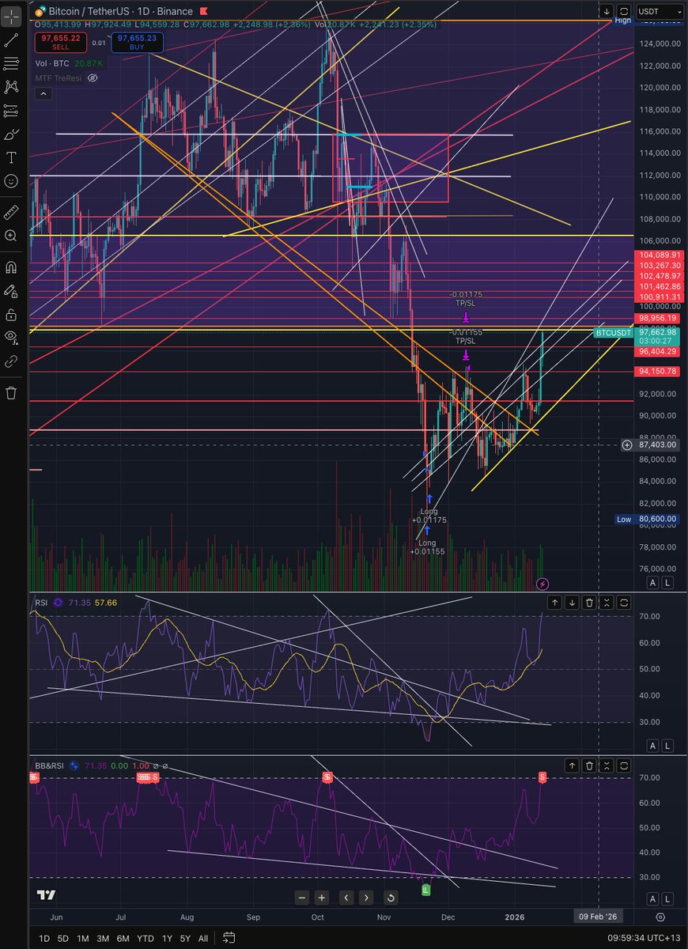Viewport: 688px width, 949px height.
Task: Open the chart patterns tool
Action: click(11, 86)
